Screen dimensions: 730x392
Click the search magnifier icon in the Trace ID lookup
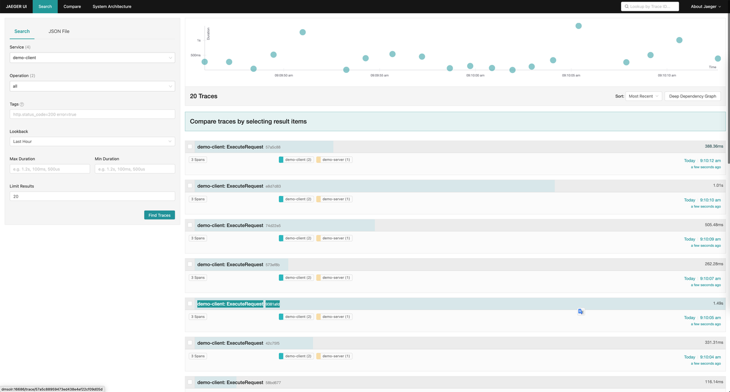627,6
